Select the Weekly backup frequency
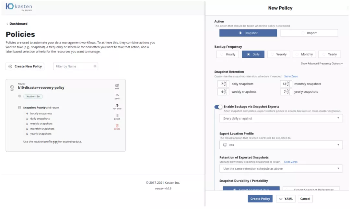 pos(278,54)
